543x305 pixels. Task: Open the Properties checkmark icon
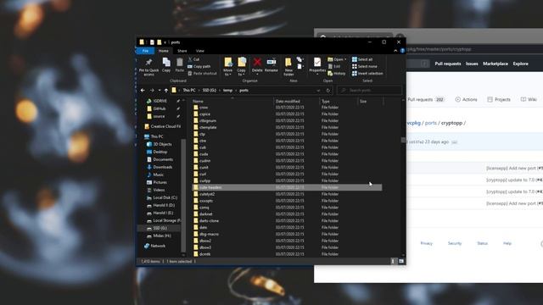(317, 62)
